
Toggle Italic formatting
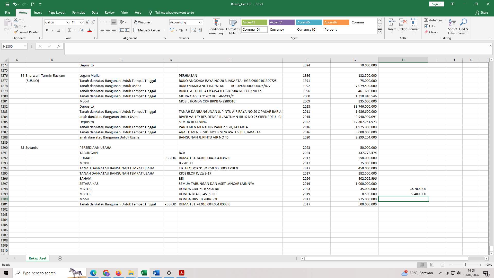pyautogui.click(x=53, y=30)
